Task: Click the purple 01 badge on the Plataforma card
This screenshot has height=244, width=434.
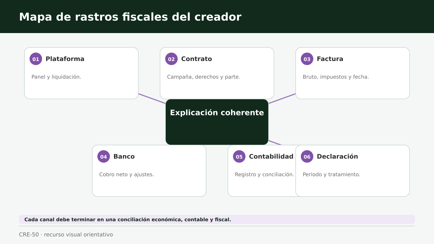Action: pos(36,59)
